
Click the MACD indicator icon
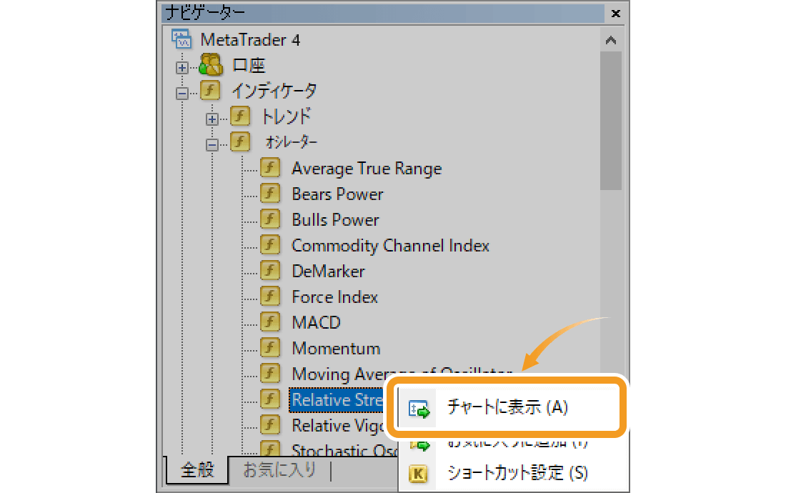click(270, 322)
